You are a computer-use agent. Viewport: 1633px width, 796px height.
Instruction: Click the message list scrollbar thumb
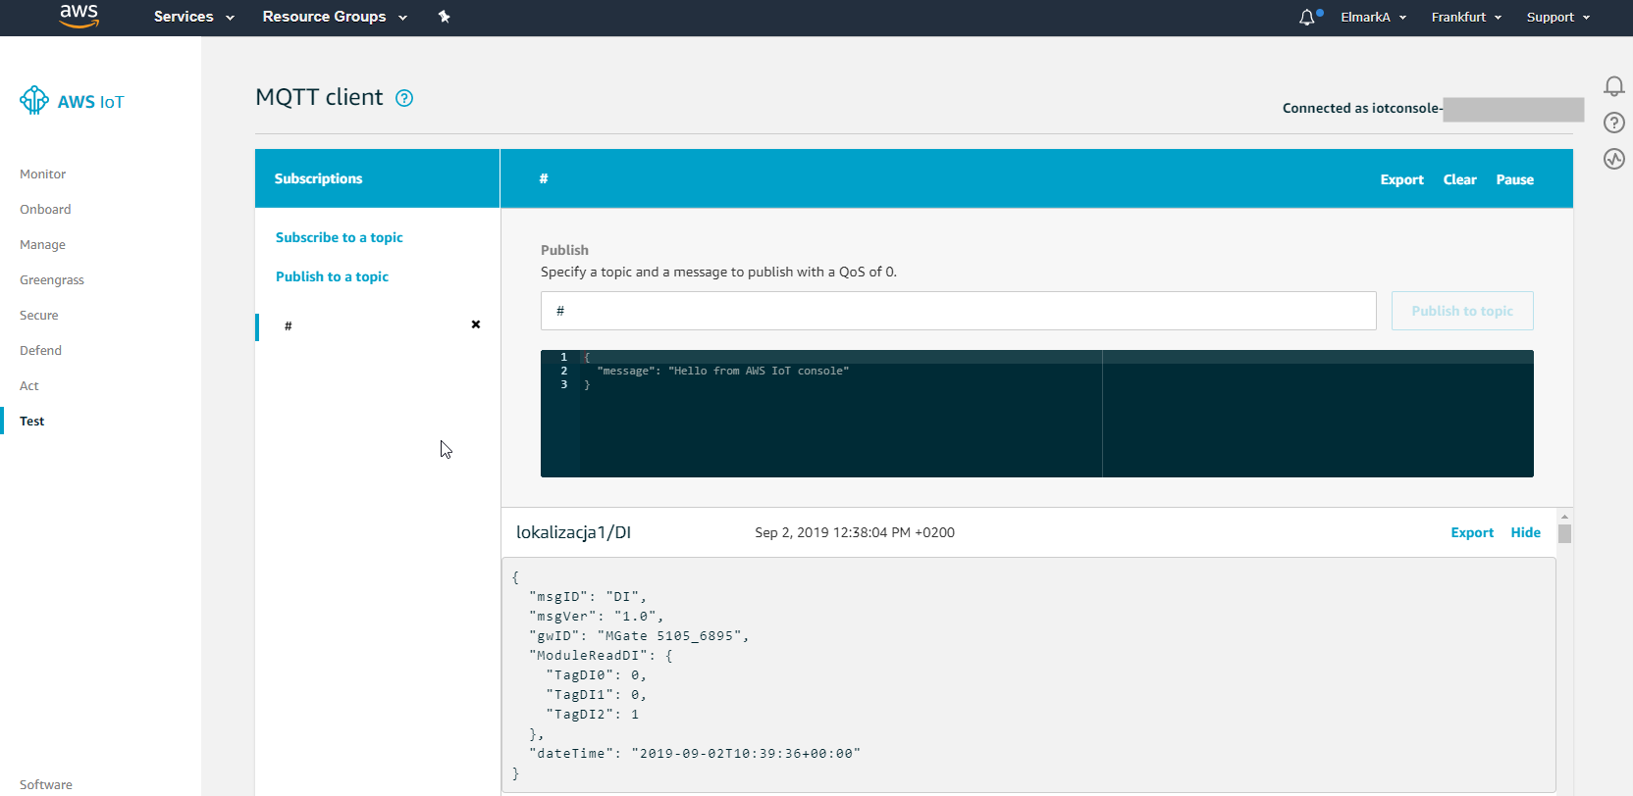pos(1564,533)
